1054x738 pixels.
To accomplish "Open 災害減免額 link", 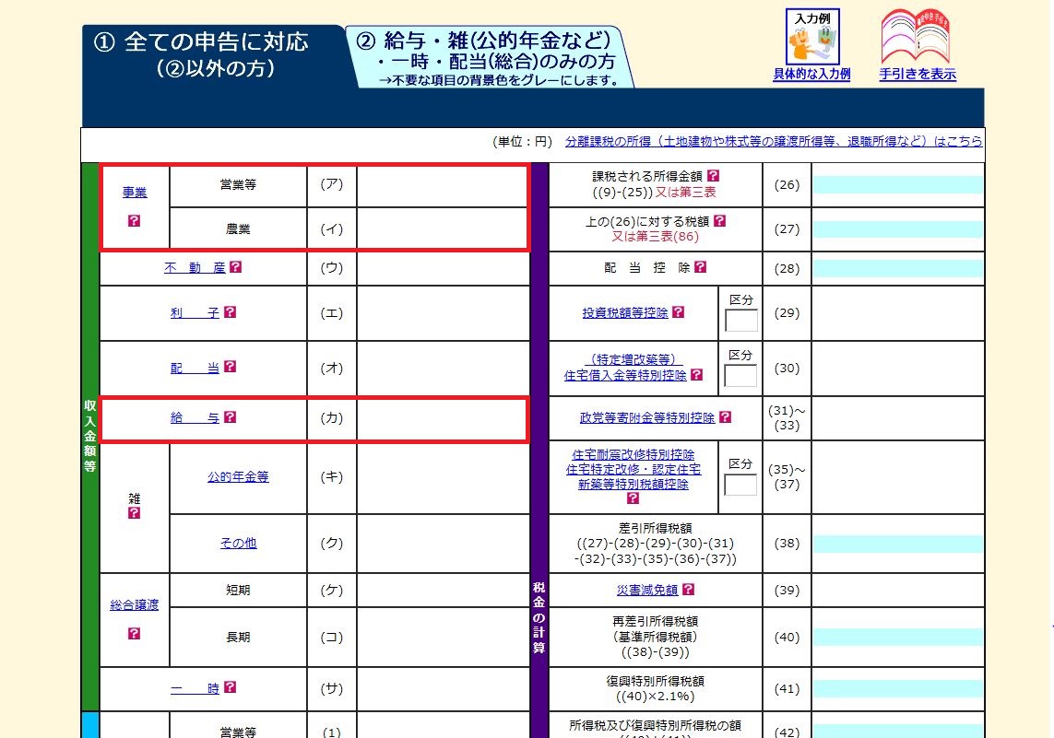I will point(647,591).
